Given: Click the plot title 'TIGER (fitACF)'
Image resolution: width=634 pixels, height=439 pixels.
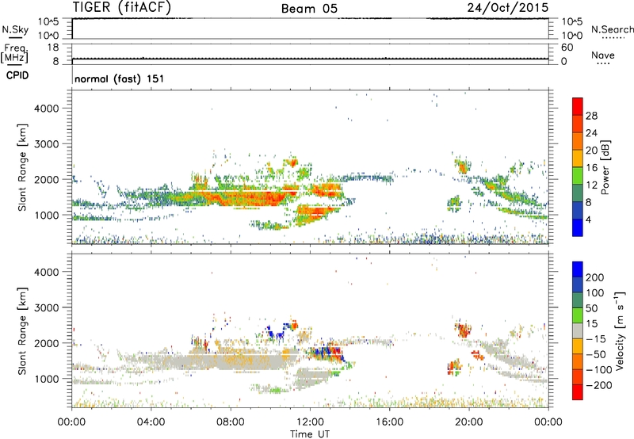Looking at the screenshot, I should click(122, 7).
